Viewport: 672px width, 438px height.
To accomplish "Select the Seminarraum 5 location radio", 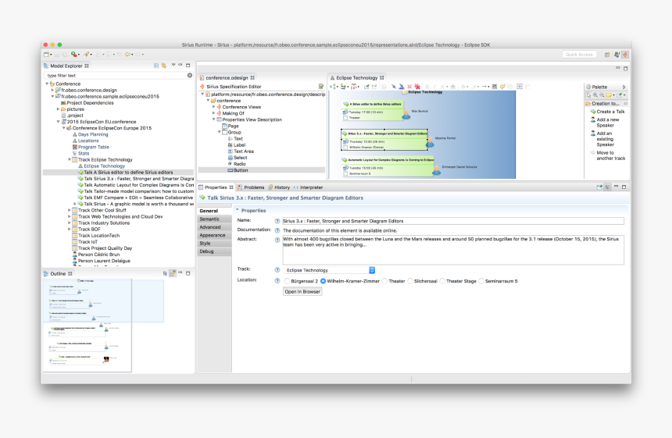I will (x=481, y=281).
